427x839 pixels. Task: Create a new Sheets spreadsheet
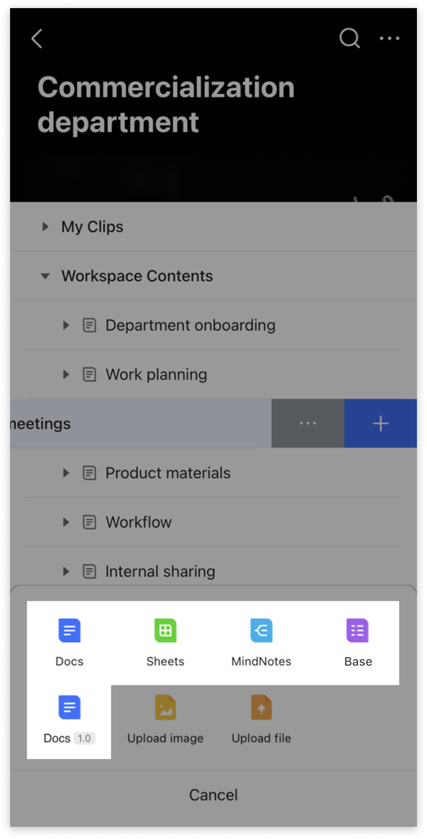click(x=165, y=641)
